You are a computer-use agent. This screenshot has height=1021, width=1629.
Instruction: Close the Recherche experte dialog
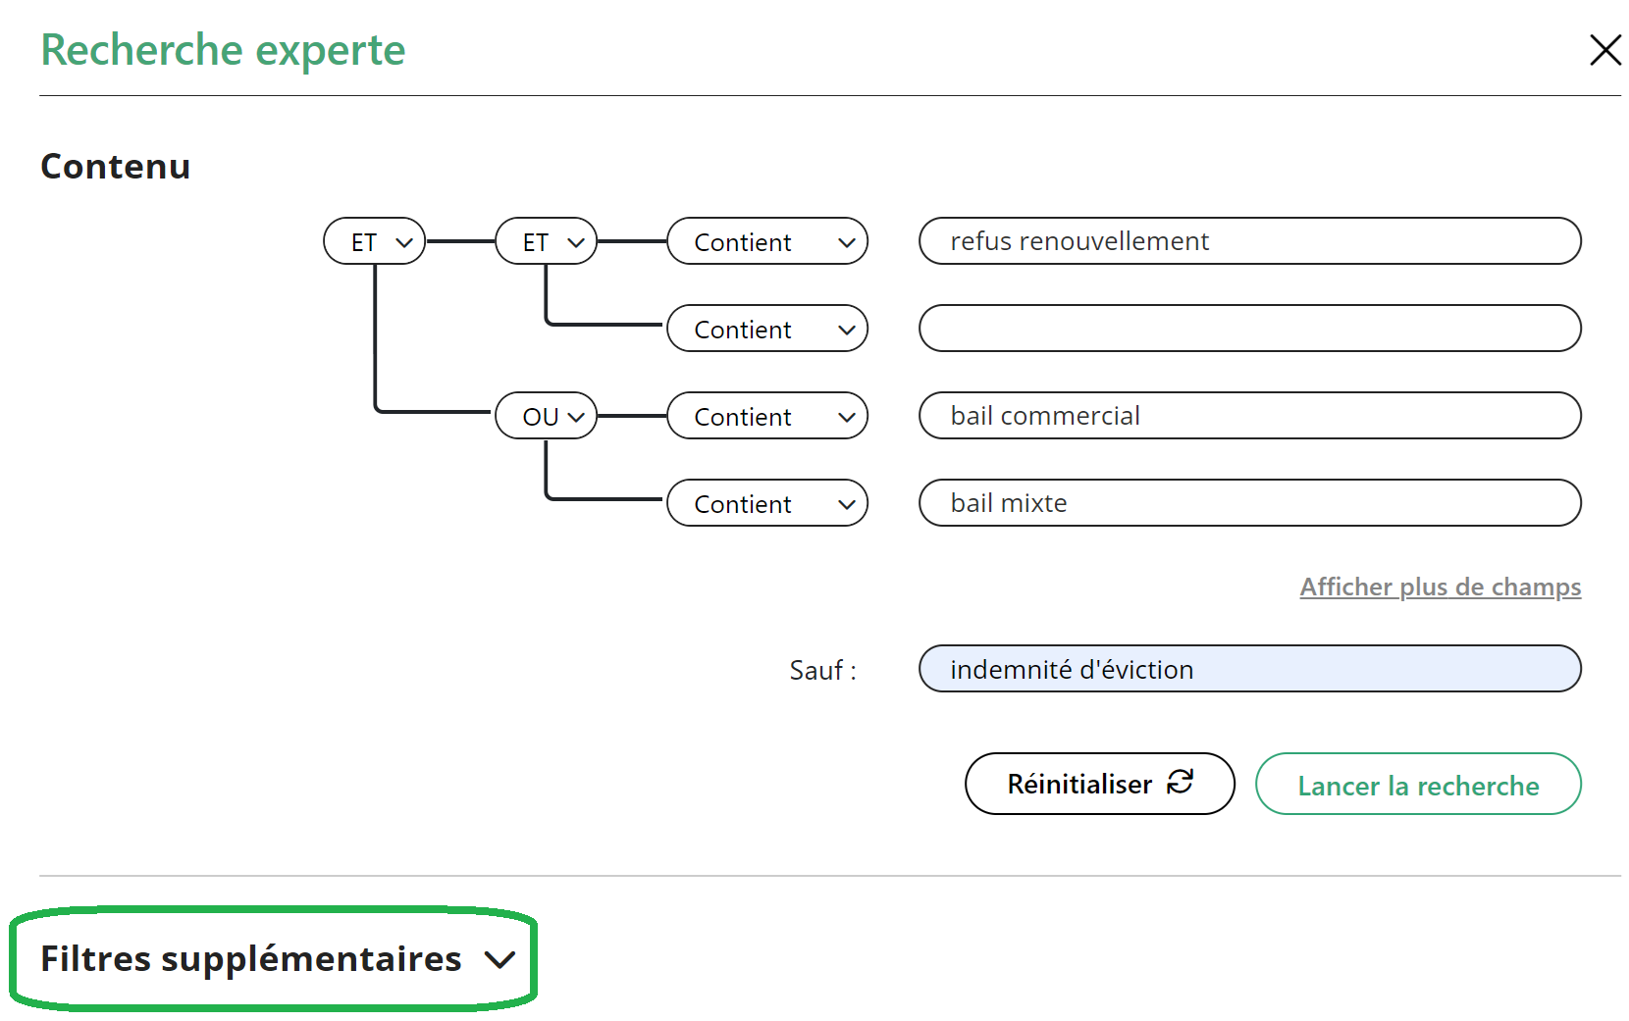point(1604,50)
